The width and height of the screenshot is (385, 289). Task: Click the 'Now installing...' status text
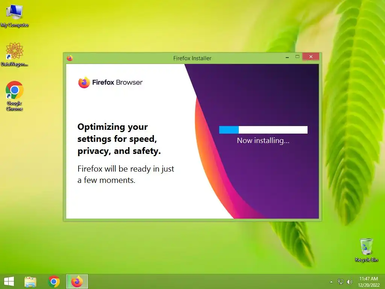coord(263,140)
